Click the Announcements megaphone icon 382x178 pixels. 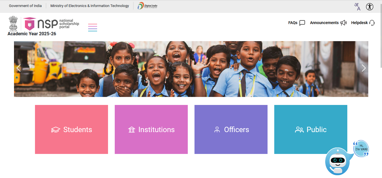coord(343,23)
